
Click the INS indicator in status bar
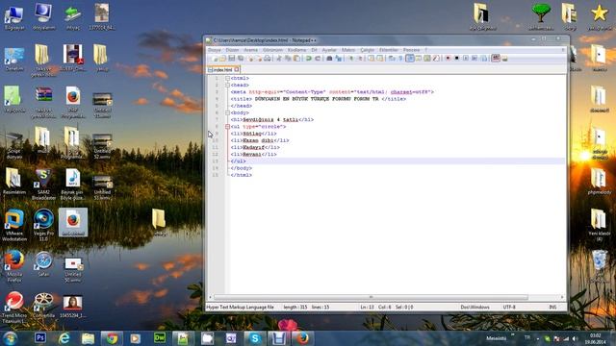pyautogui.click(x=552, y=308)
